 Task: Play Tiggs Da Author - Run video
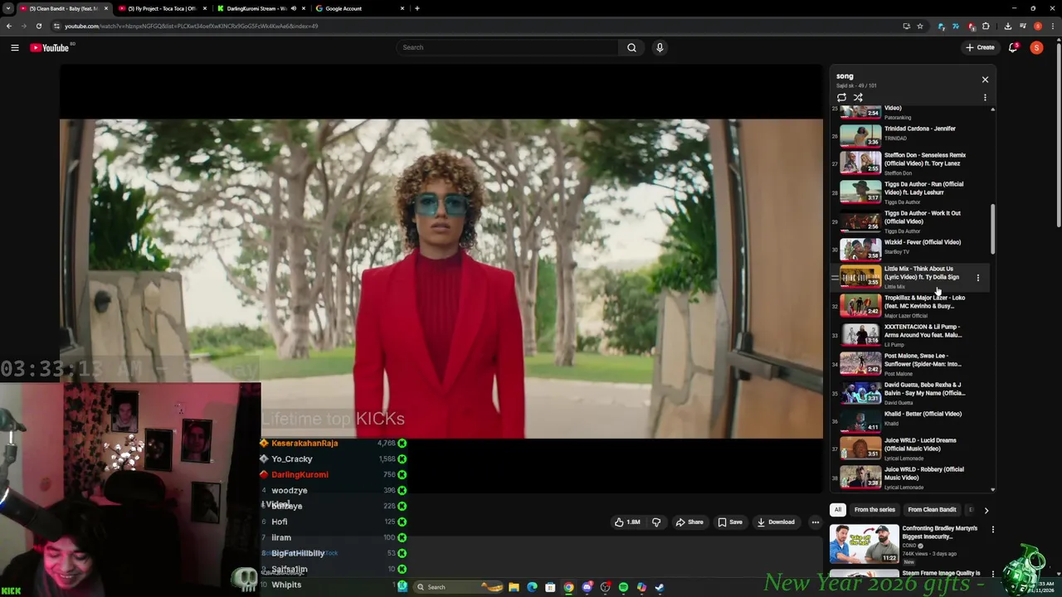(911, 192)
